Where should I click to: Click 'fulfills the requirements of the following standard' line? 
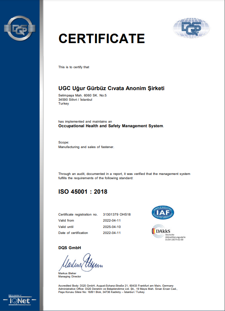[x=96, y=178]
